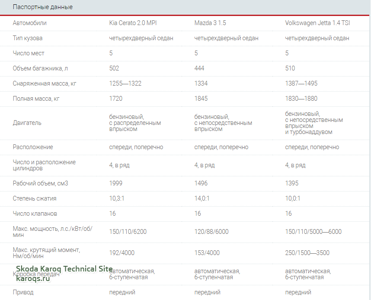Click gross weight value "1720"

(116, 99)
